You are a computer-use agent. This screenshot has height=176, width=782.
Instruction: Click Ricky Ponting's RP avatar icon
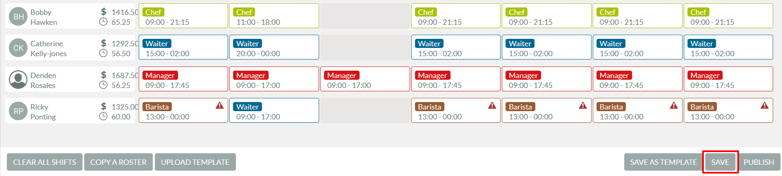(x=18, y=111)
